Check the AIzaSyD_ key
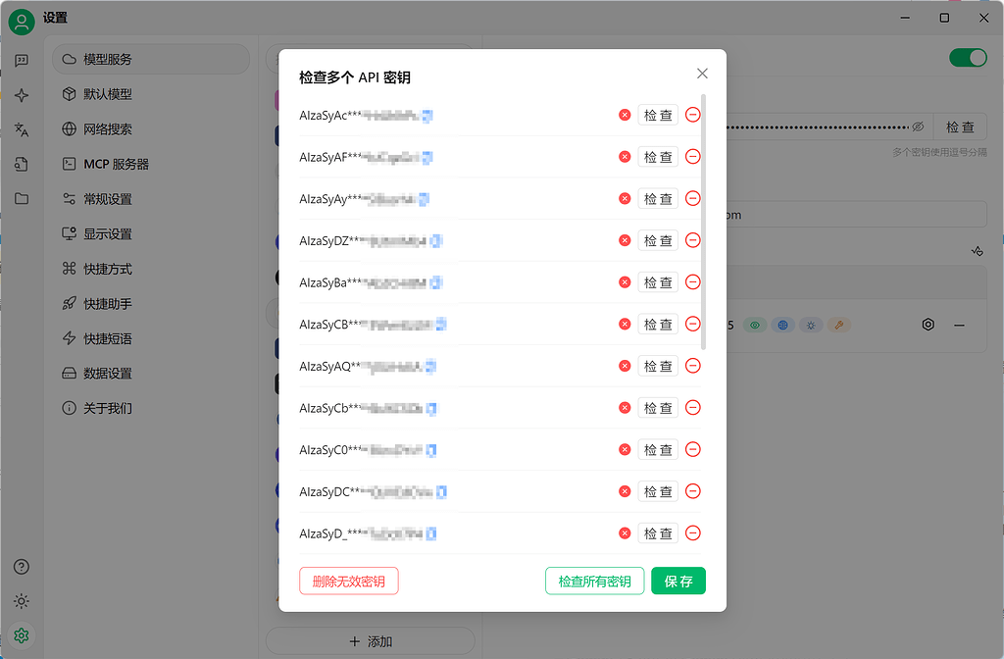The image size is (1004, 659). click(x=658, y=533)
